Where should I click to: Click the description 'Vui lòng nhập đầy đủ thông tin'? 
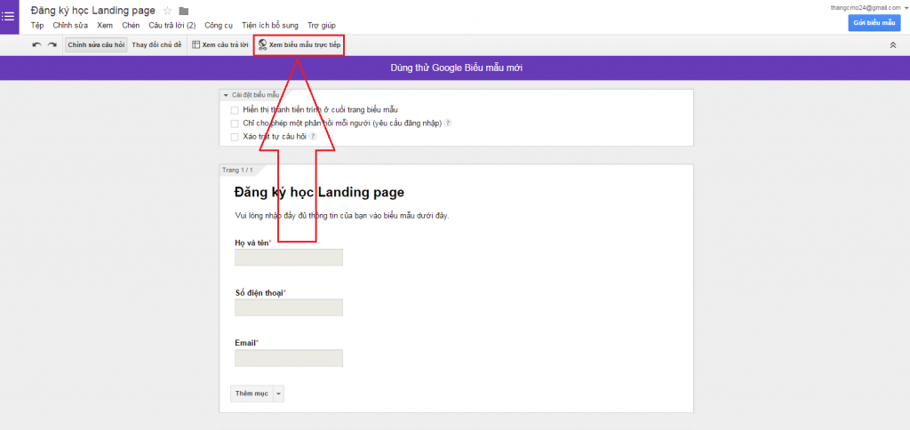[x=342, y=215]
